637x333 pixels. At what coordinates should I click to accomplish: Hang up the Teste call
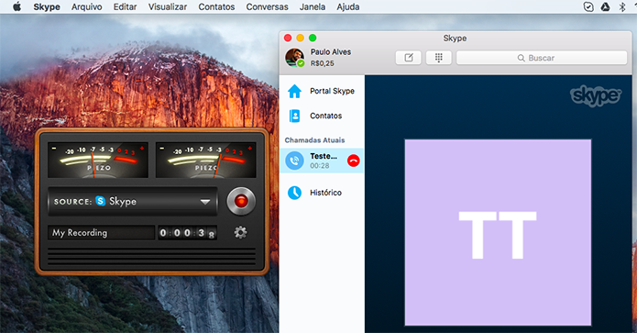354,161
